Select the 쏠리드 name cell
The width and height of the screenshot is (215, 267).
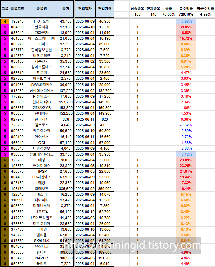[x=42, y=264]
